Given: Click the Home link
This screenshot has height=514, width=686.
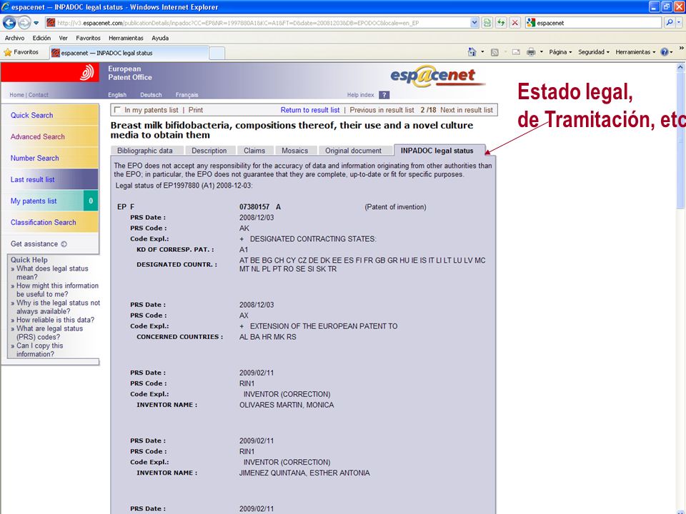Looking at the screenshot, I should 16,95.
